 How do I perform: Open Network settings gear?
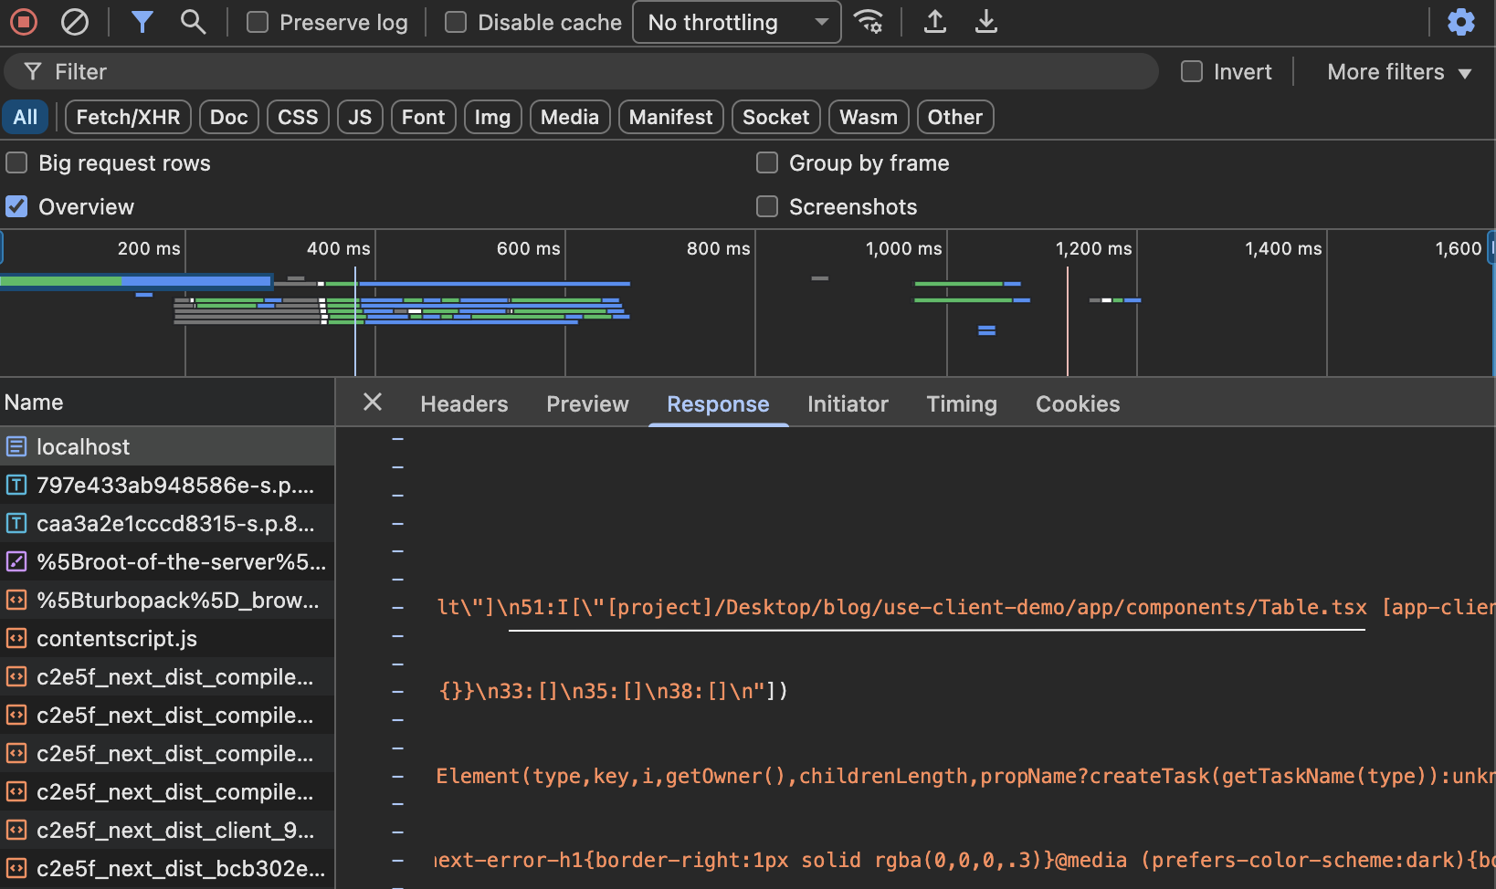point(1460,22)
